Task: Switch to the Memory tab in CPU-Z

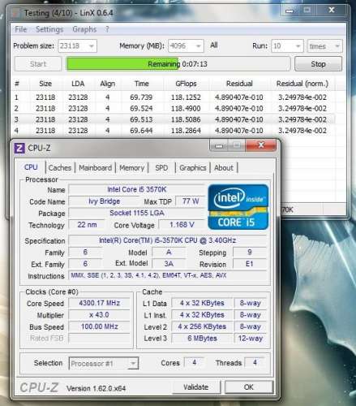Action: (132, 168)
